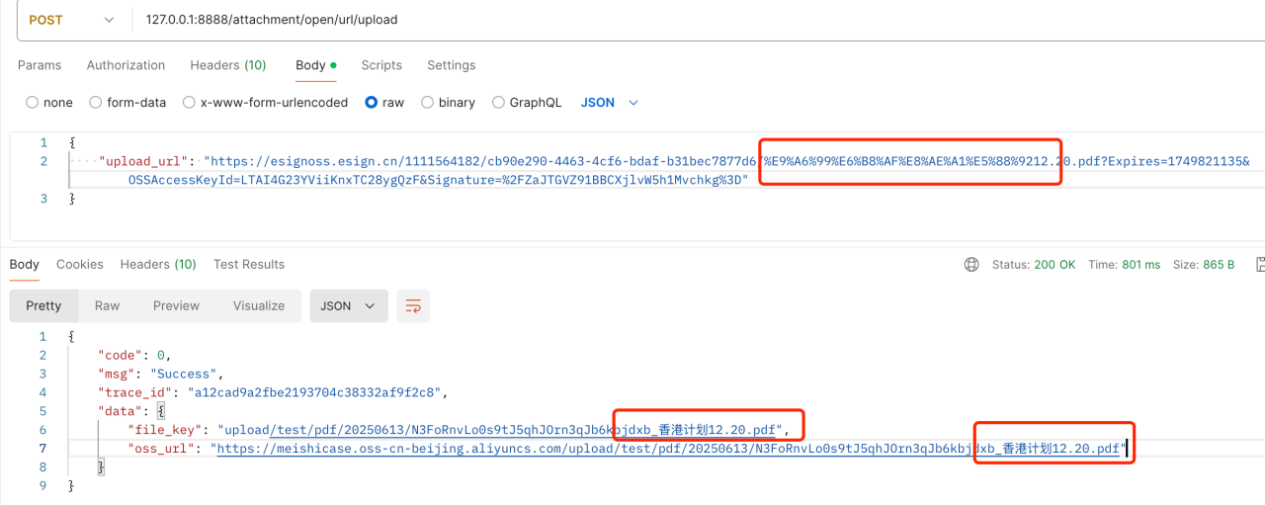Open the oss_url link in response
The image size is (1265, 505).
669,449
